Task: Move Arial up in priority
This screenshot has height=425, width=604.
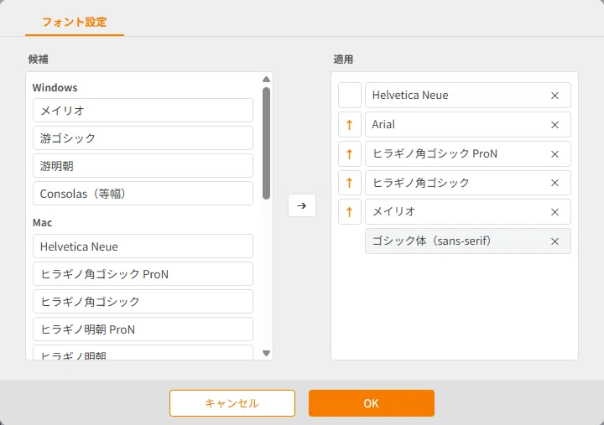Action: pyautogui.click(x=349, y=125)
